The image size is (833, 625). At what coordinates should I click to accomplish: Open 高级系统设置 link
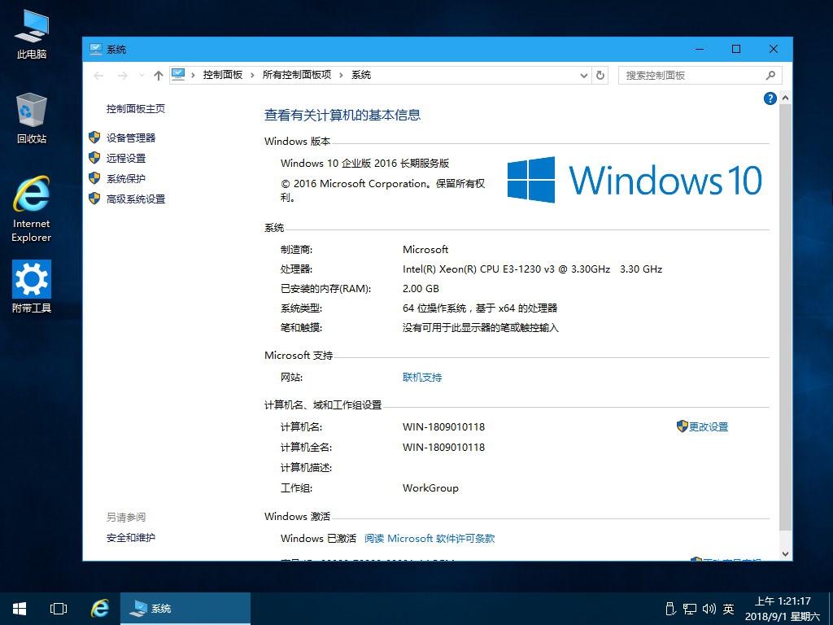(x=136, y=199)
